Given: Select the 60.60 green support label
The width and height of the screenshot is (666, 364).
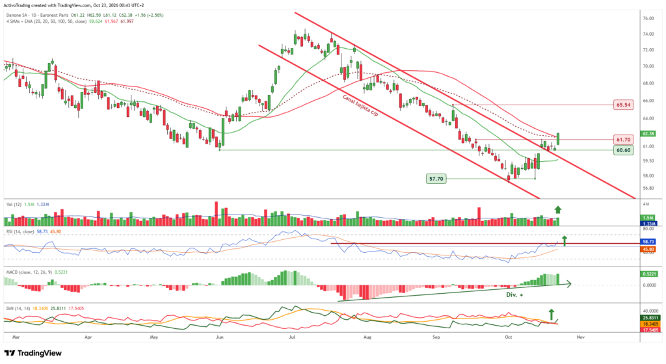Looking at the screenshot, I should (x=623, y=150).
